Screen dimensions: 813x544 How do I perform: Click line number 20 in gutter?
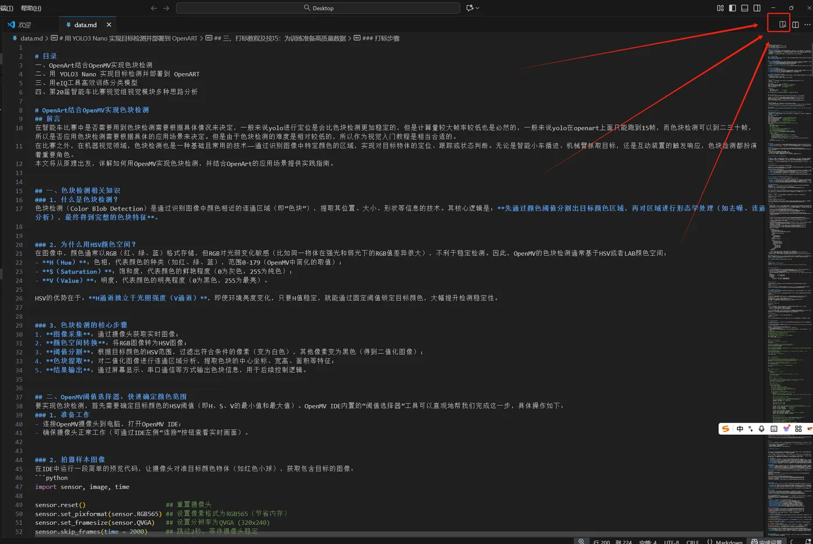19,244
